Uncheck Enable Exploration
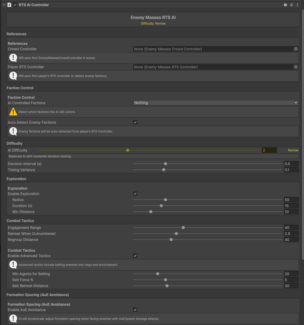The height and width of the screenshot is (325, 304). [x=135, y=194]
